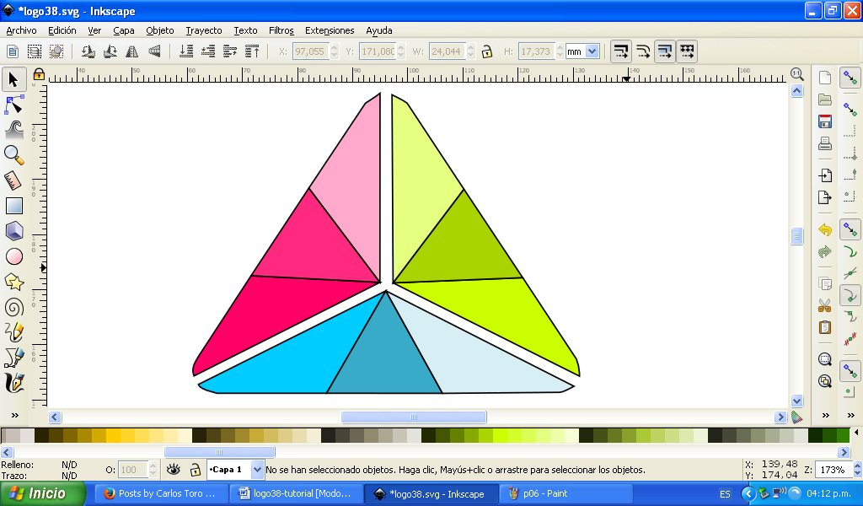
Task: Activate the Star and polygon tool
Action: 14,282
